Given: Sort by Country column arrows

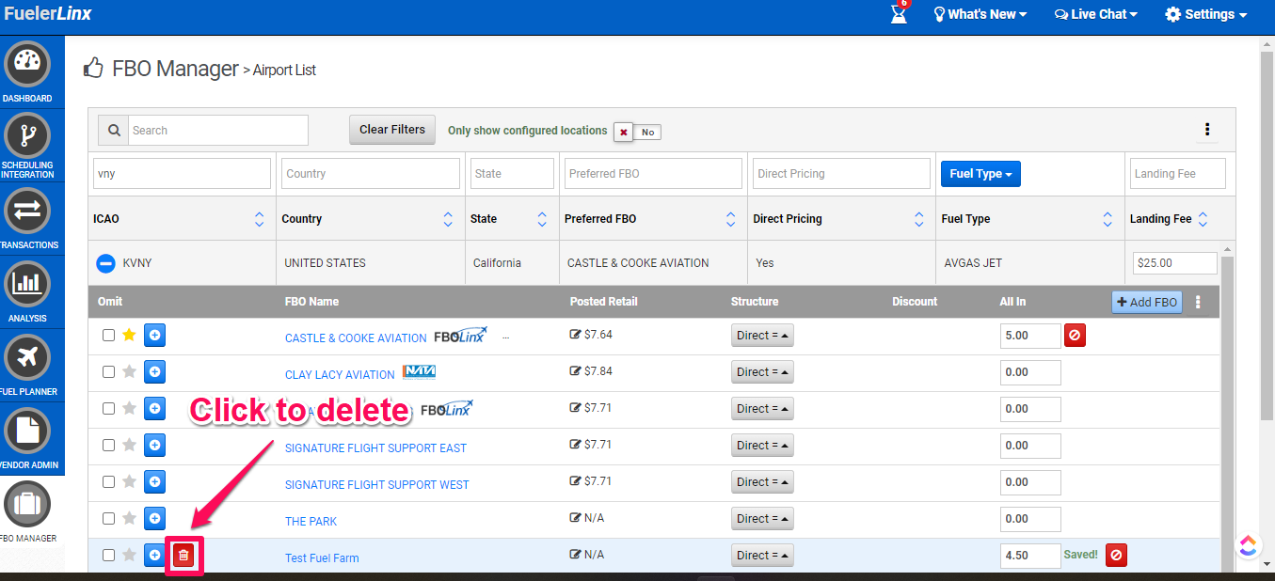Looking at the screenshot, I should (448, 219).
